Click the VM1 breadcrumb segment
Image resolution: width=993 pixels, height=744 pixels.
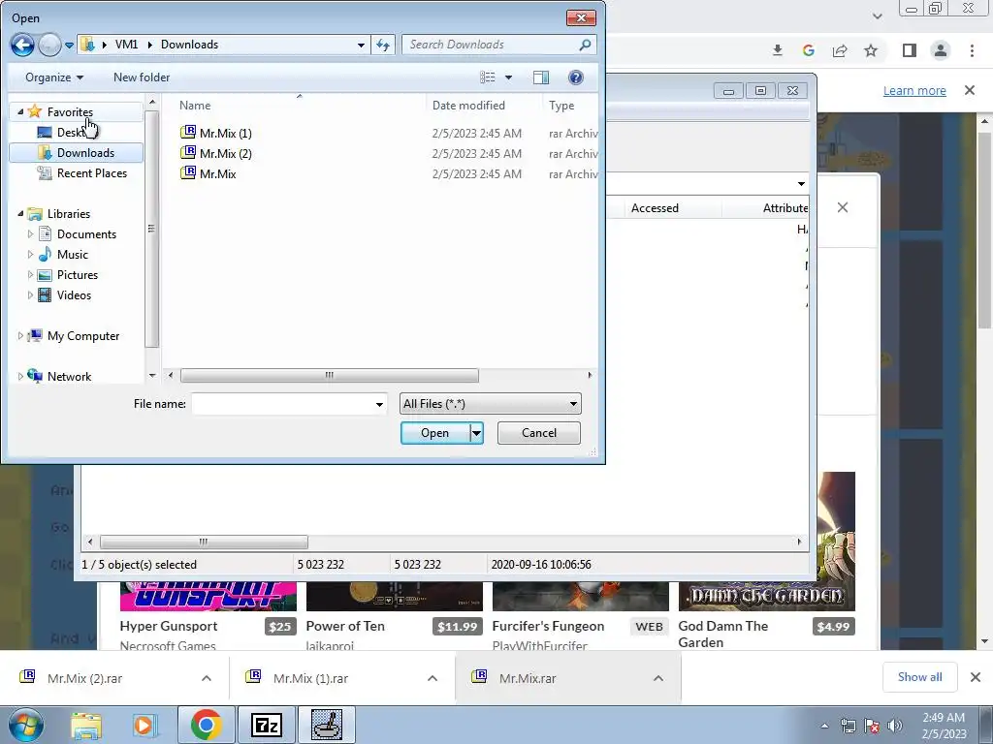(x=126, y=45)
